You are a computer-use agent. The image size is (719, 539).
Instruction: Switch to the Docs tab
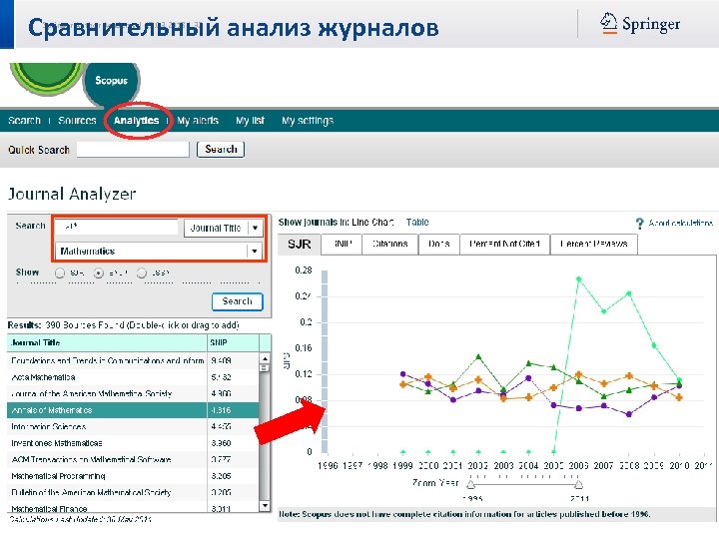(438, 244)
